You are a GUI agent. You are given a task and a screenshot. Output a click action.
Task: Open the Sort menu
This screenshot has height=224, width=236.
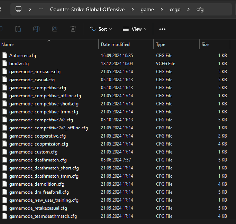[101, 29]
